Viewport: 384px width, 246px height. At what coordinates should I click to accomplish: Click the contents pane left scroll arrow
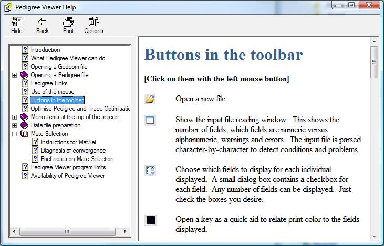coord(15,231)
